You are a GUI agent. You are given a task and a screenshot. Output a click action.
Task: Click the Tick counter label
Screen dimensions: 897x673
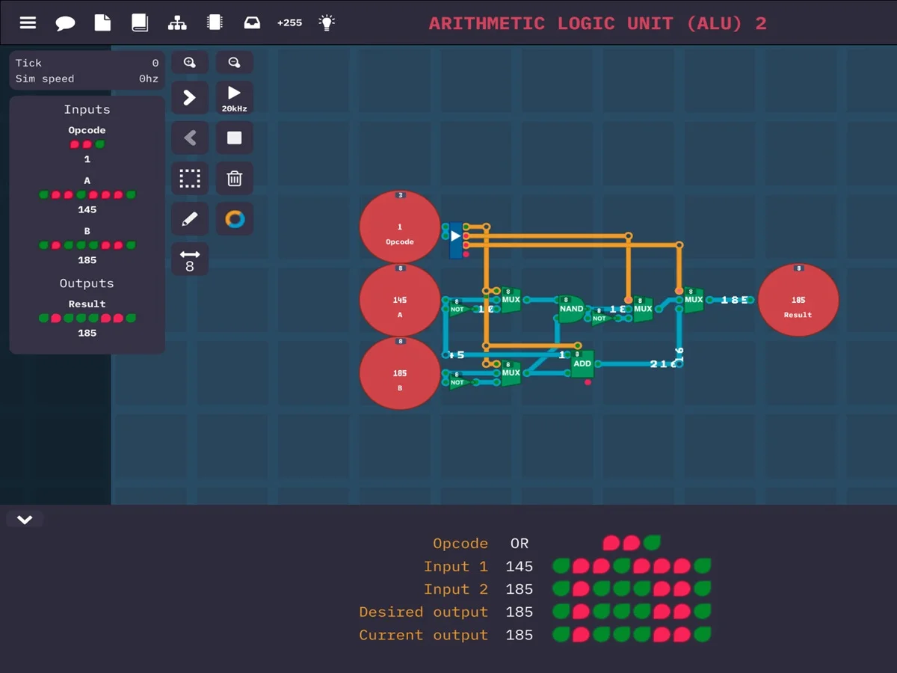coord(28,63)
